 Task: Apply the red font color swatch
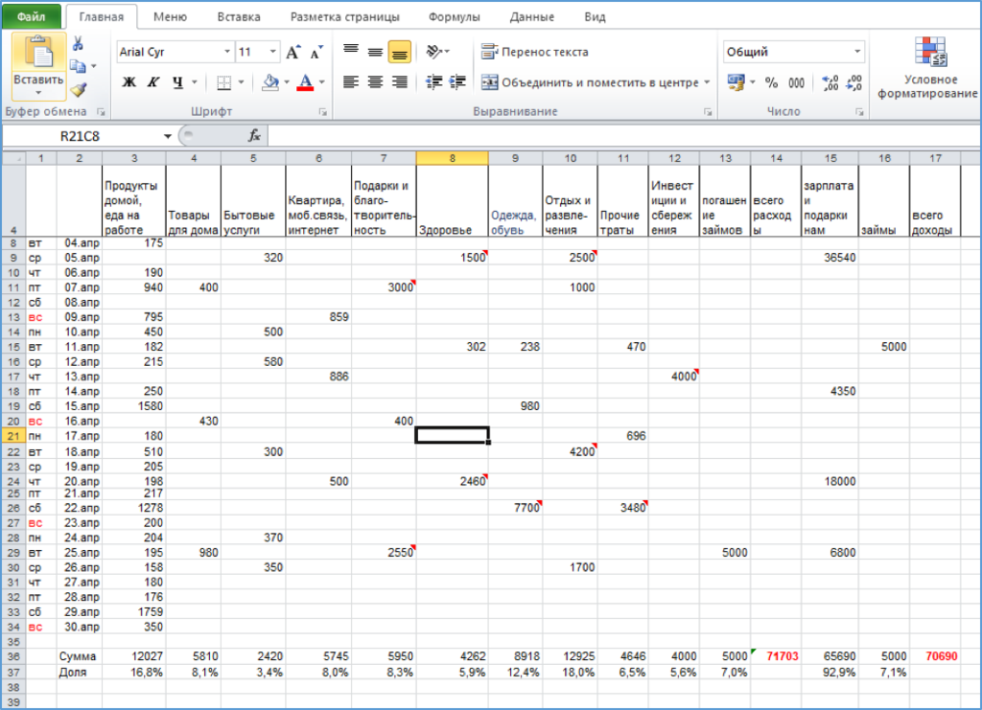point(305,82)
